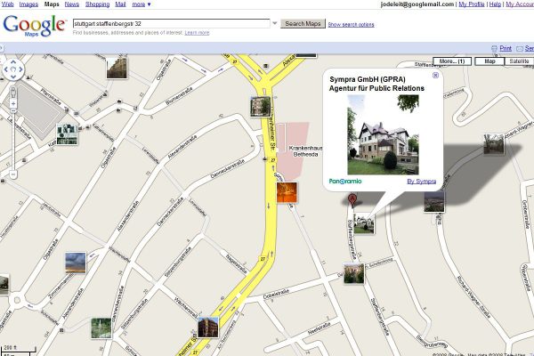This screenshot has height=356, width=534.
Task: Click the Street View pegman icon
Action: [13, 91]
